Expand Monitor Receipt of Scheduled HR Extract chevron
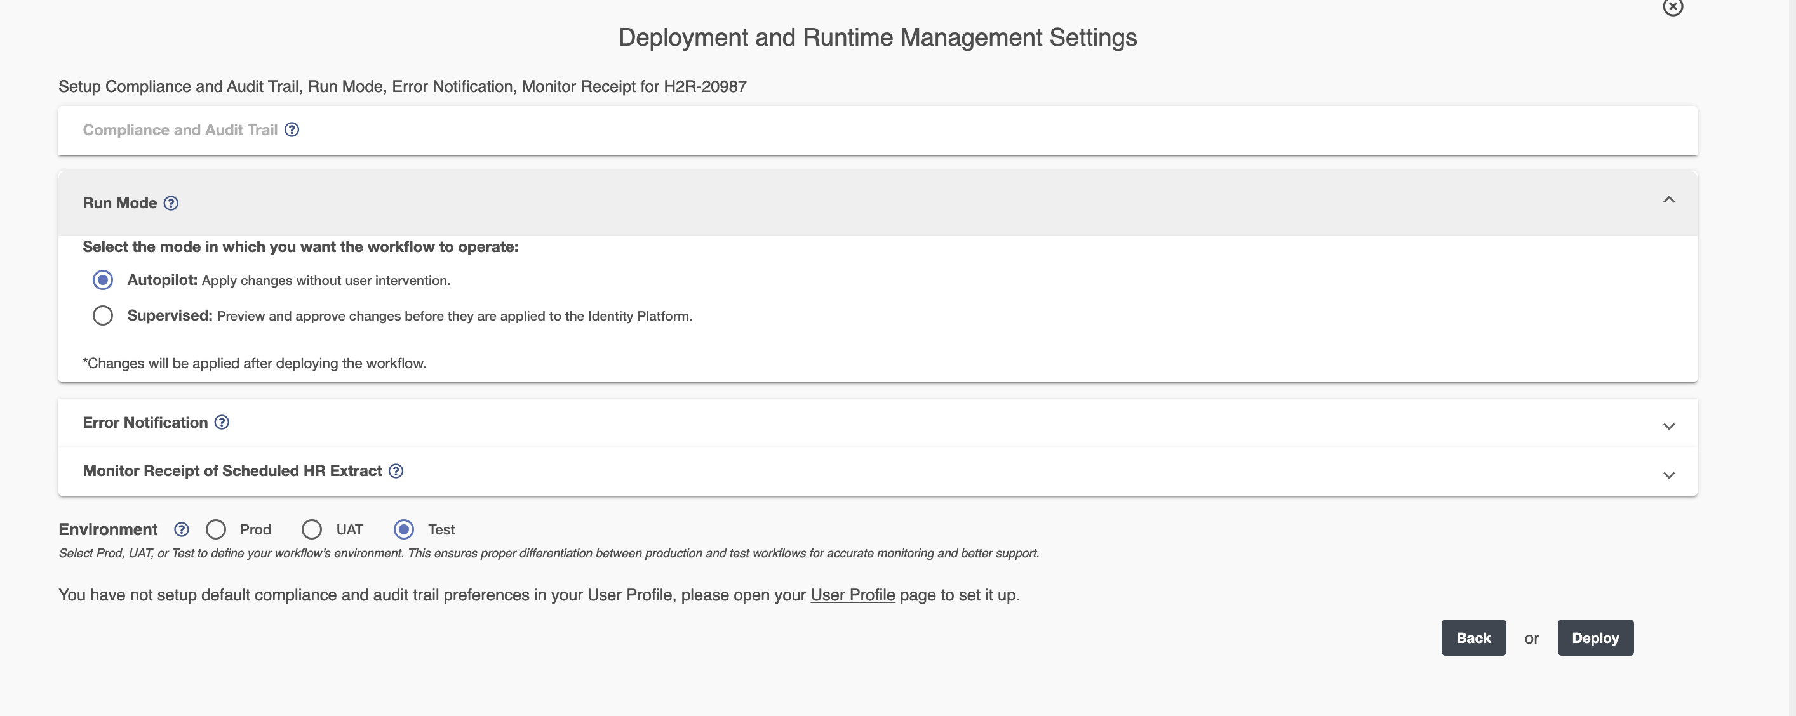This screenshot has height=716, width=1796. pyautogui.click(x=1668, y=475)
